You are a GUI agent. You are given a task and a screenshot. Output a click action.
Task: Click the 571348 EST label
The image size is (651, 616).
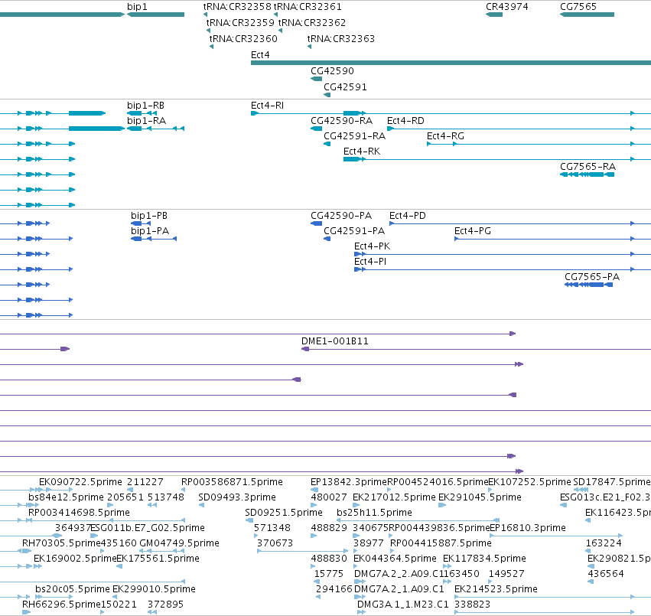[x=272, y=528]
